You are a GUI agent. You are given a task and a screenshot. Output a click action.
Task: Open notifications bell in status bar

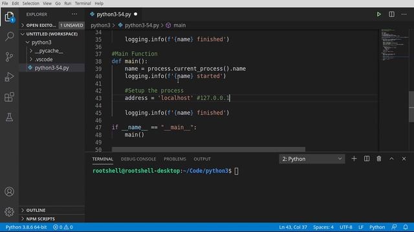point(406,227)
